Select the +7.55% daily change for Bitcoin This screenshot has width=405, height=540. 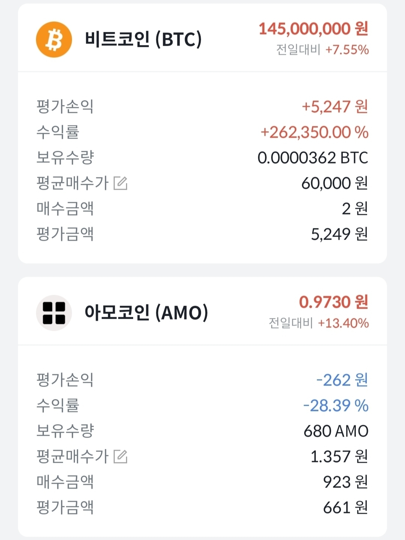(x=347, y=50)
